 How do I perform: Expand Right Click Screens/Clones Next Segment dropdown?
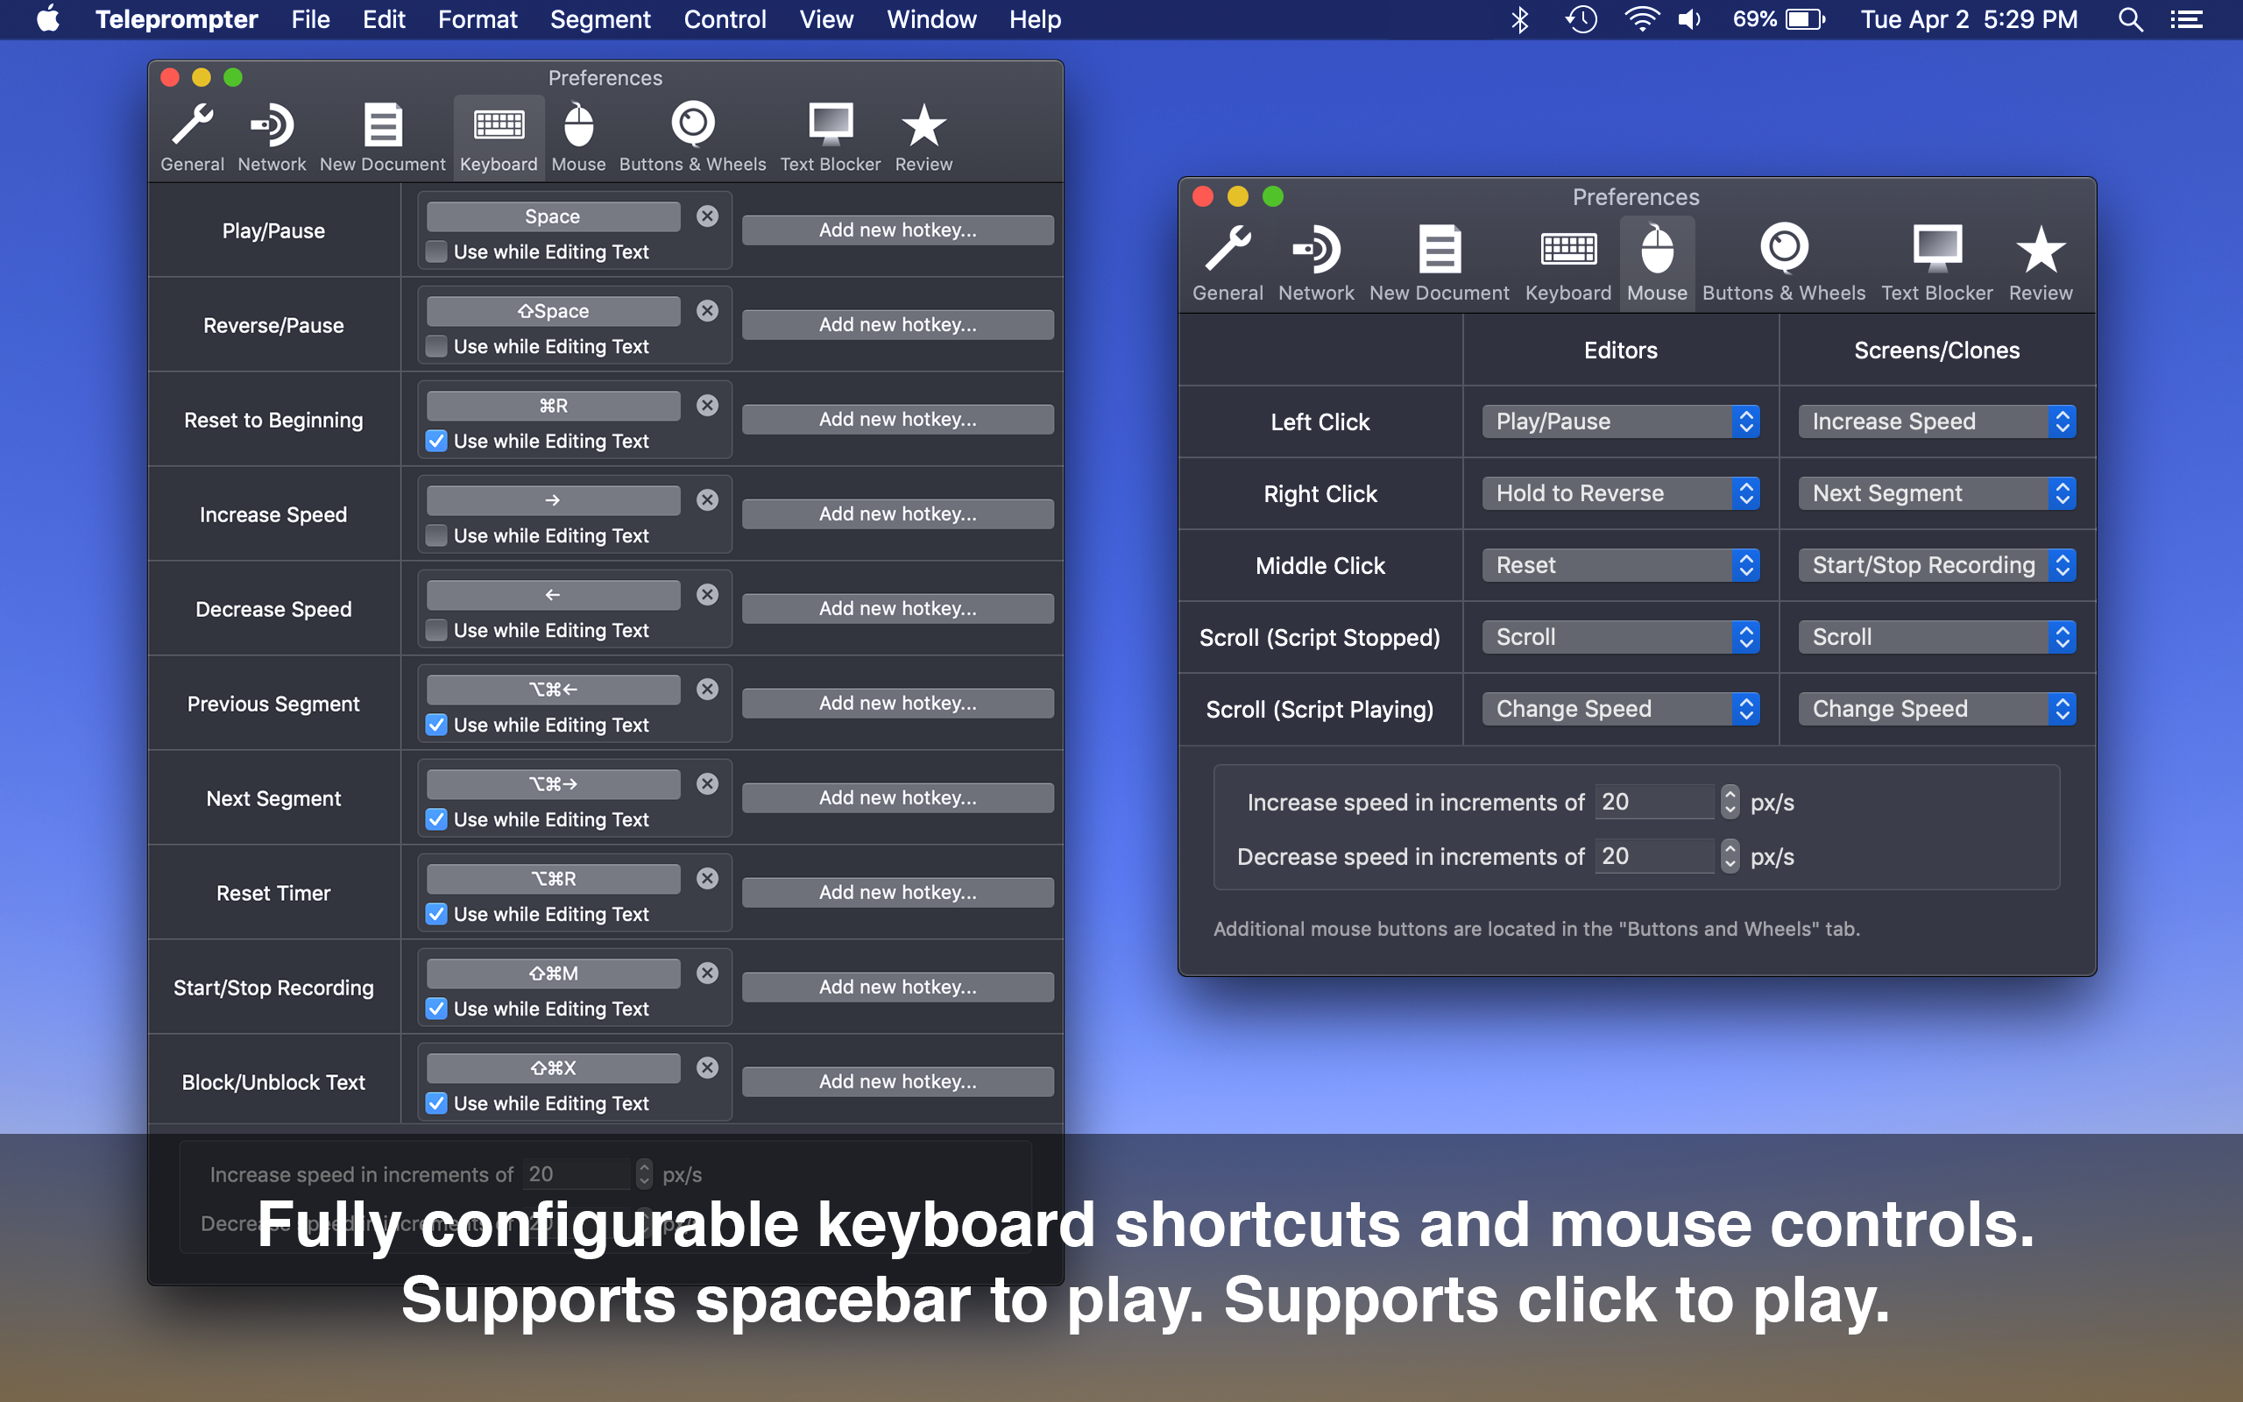pyautogui.click(x=1935, y=493)
